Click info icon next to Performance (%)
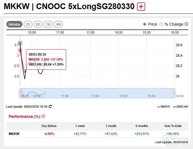 pyautogui.click(x=43, y=117)
